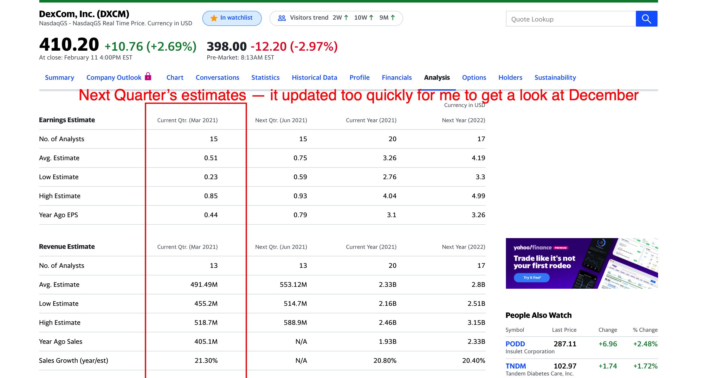
Task: Click Year Ago EPS value 0.44
Action: pyautogui.click(x=211, y=215)
